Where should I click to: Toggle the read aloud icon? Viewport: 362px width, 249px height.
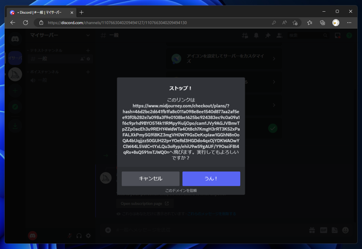tap(284, 23)
